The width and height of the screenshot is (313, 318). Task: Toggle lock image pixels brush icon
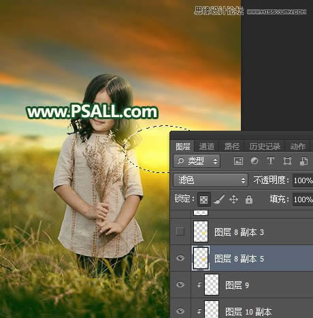click(219, 200)
